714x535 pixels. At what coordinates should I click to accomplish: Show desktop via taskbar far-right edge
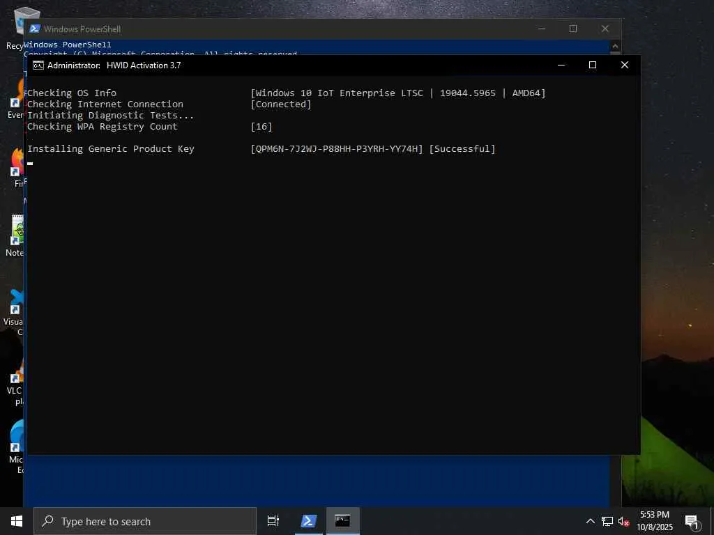[x=712, y=521]
